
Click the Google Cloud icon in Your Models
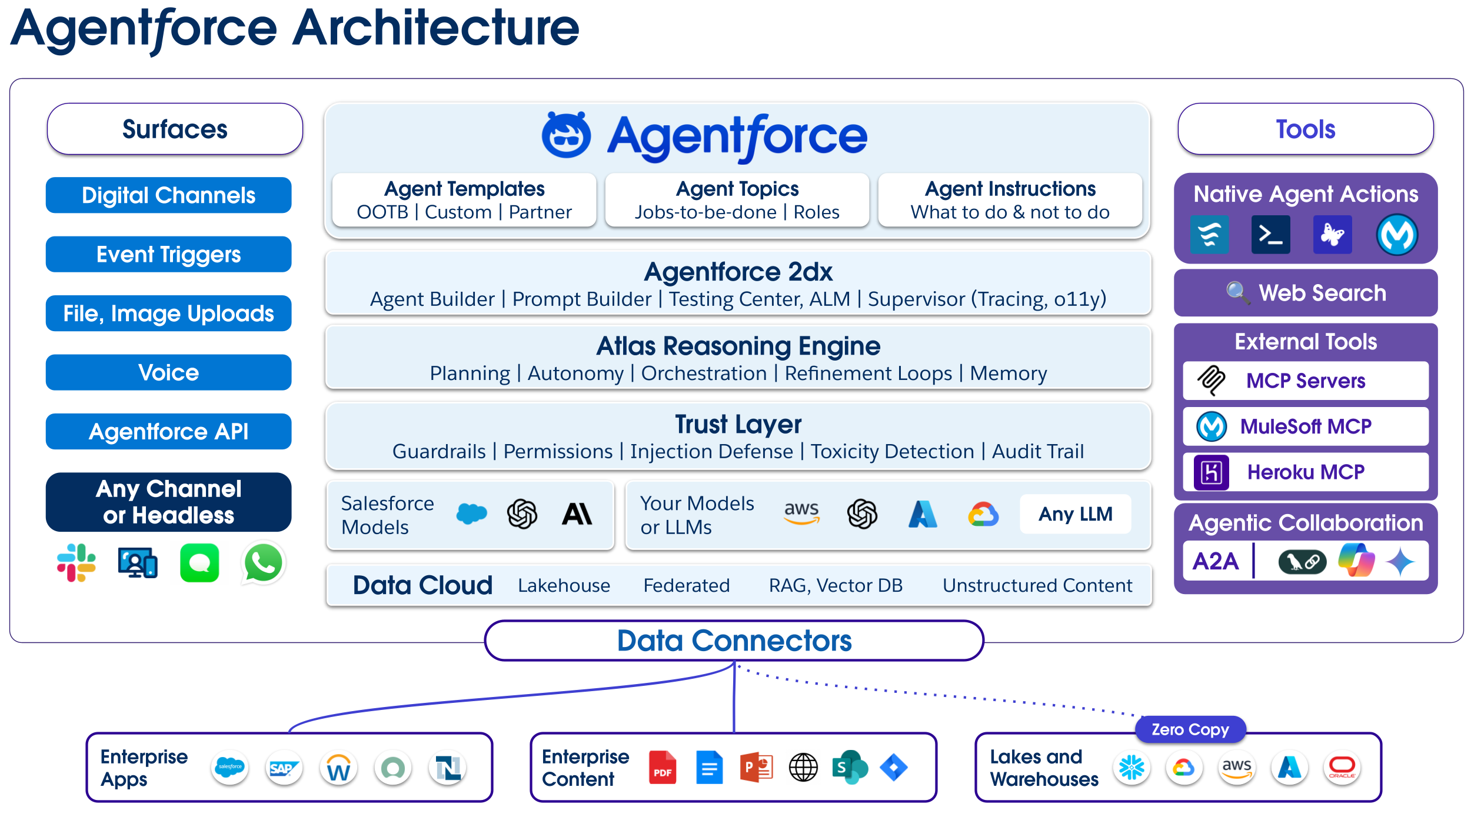983,514
